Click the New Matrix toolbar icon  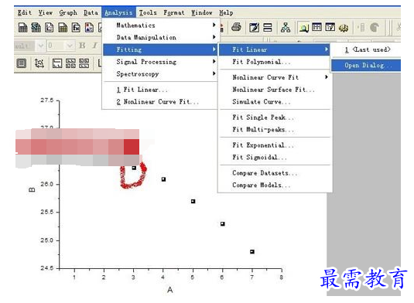(63, 27)
